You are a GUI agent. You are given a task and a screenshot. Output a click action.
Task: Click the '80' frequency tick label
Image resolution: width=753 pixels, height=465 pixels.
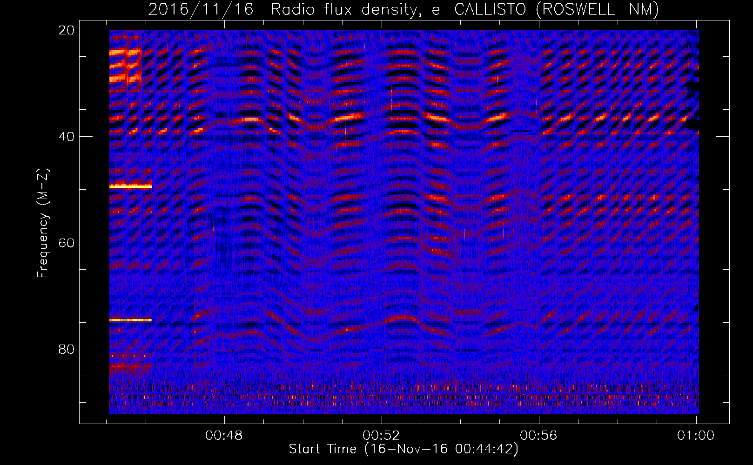click(x=67, y=349)
